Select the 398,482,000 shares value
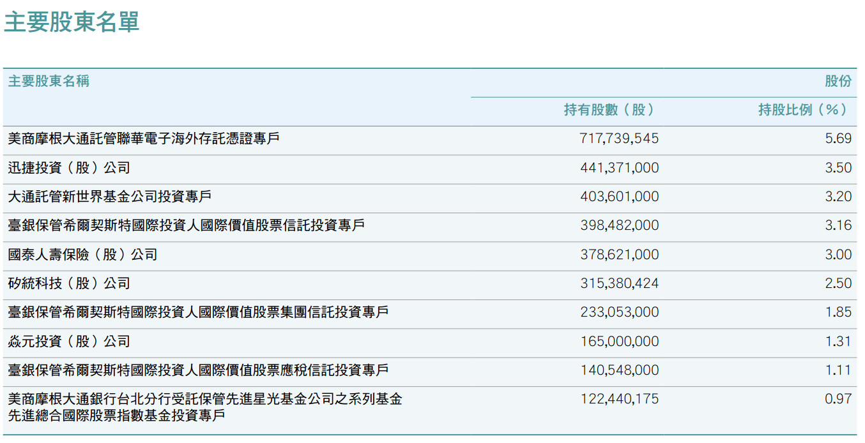The height and width of the screenshot is (443, 865). [x=619, y=225]
